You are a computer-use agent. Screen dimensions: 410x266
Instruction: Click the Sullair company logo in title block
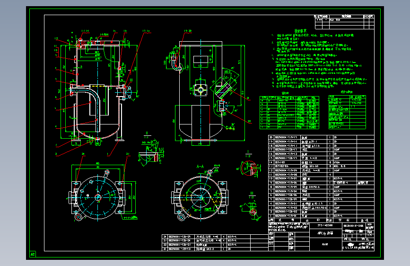(350, 246)
